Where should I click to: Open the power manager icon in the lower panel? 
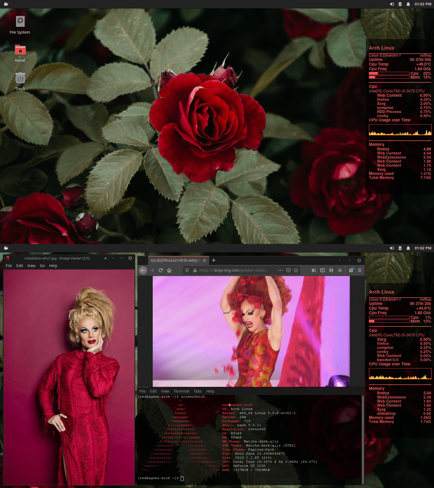click(x=400, y=248)
